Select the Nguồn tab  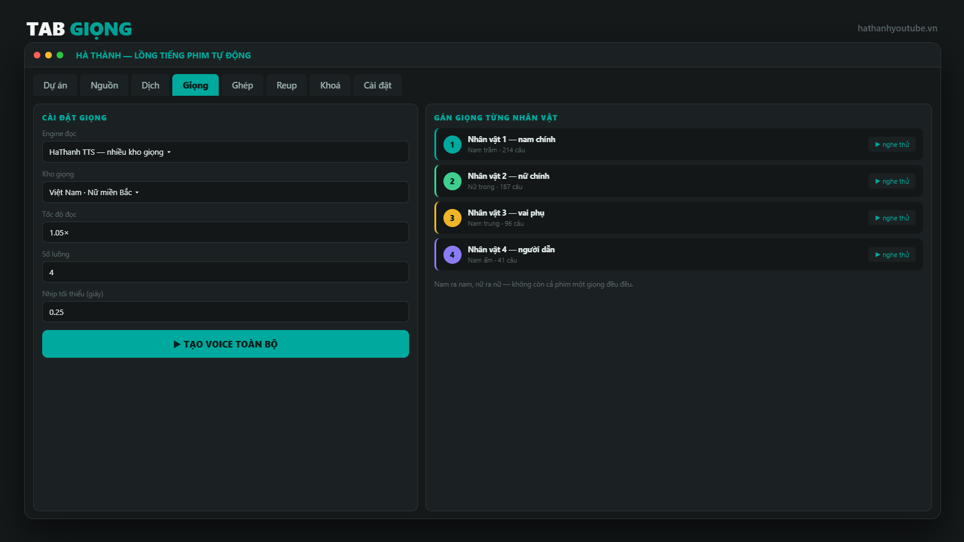[104, 86]
